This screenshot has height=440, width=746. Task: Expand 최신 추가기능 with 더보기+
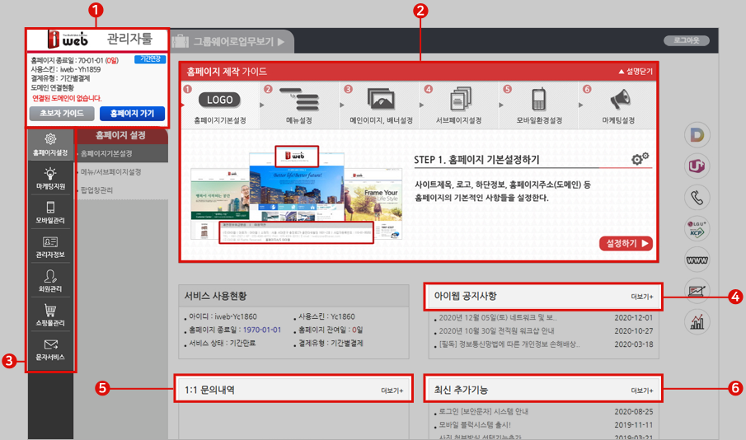642,391
